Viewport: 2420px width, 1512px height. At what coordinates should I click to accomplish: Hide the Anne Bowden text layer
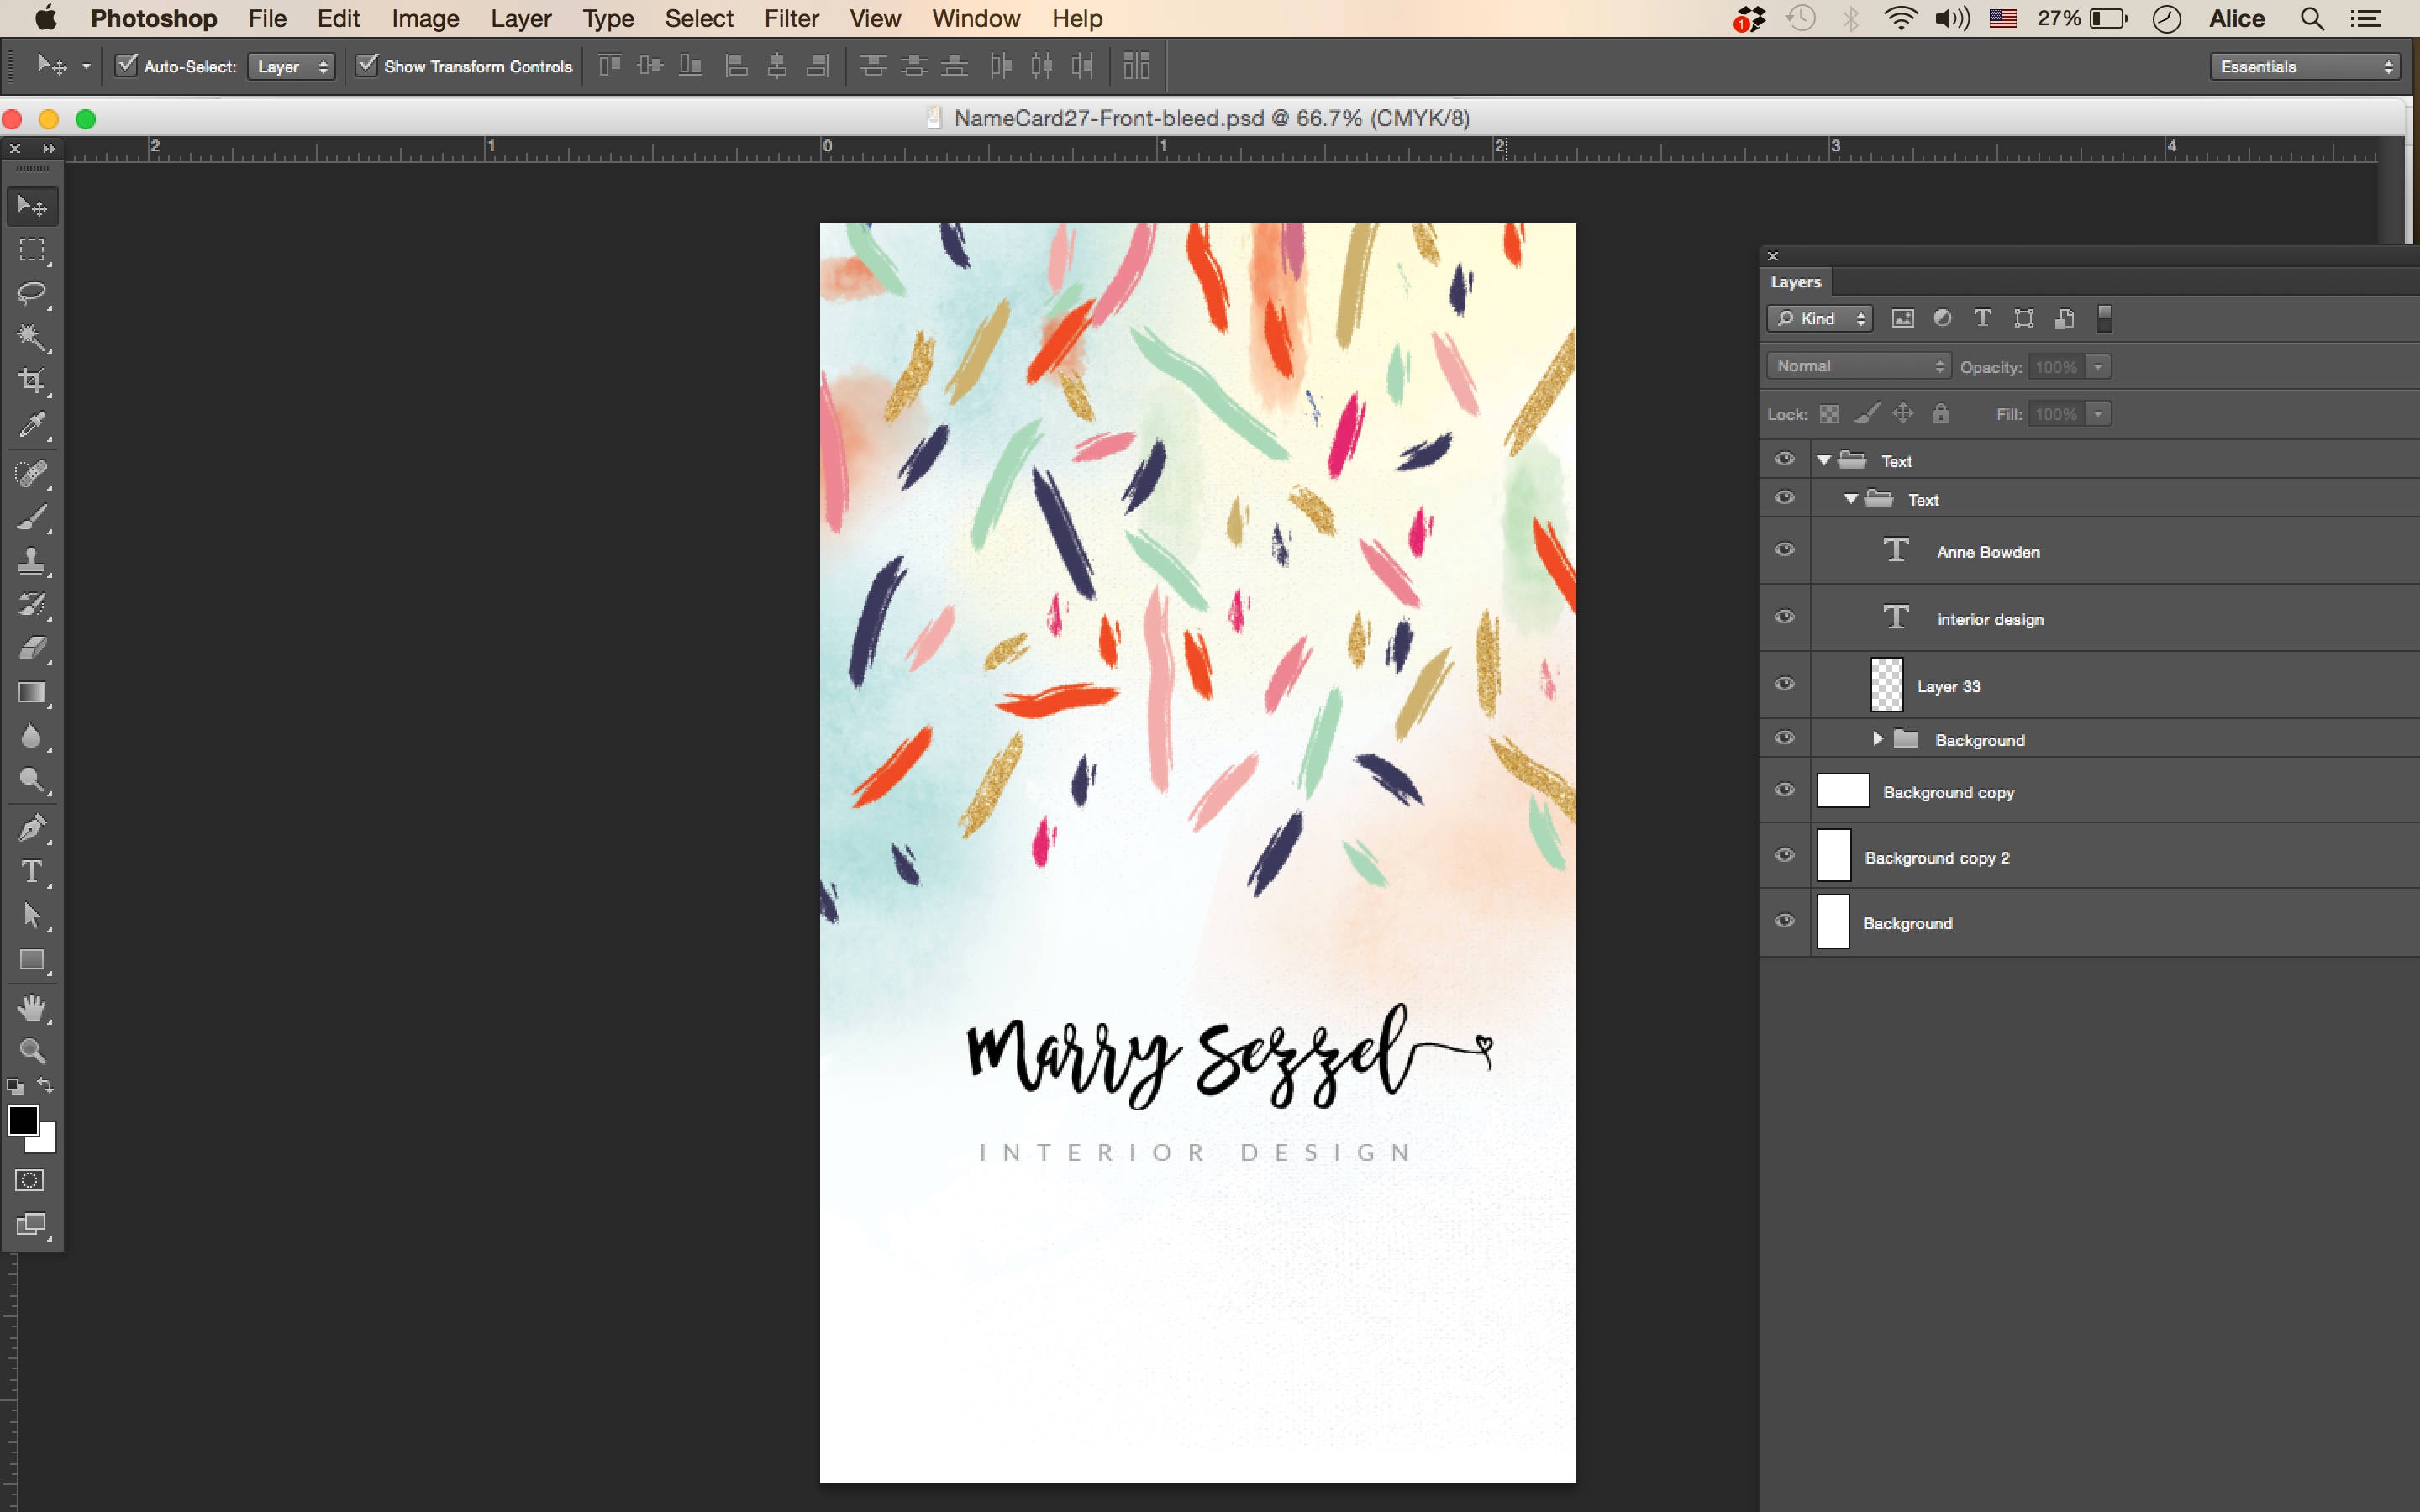click(1784, 550)
